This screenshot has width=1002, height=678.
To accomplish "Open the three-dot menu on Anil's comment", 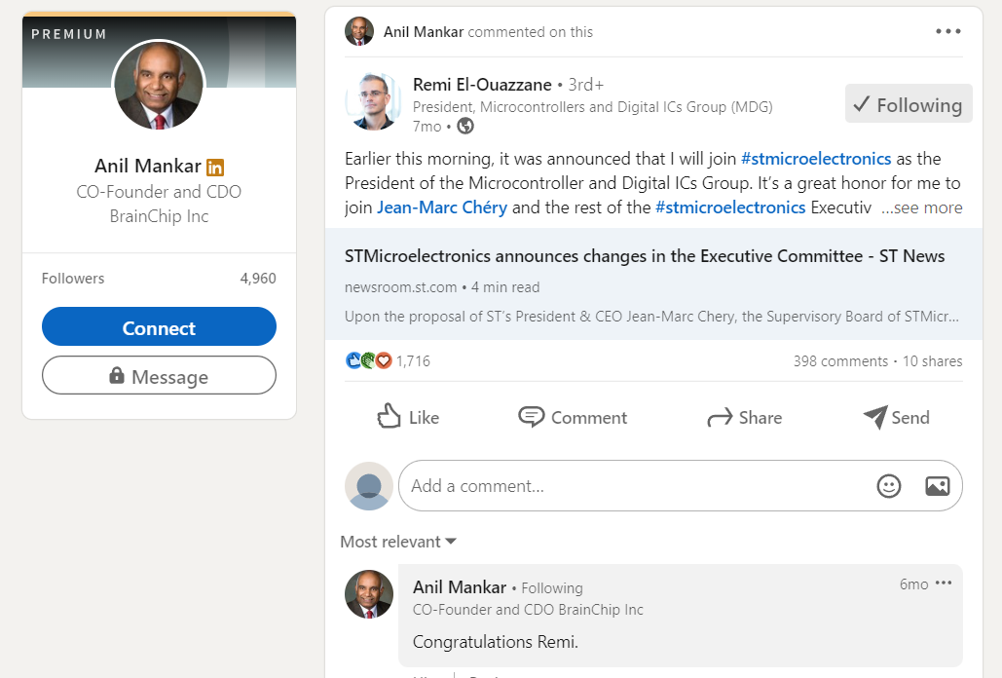I will (944, 583).
